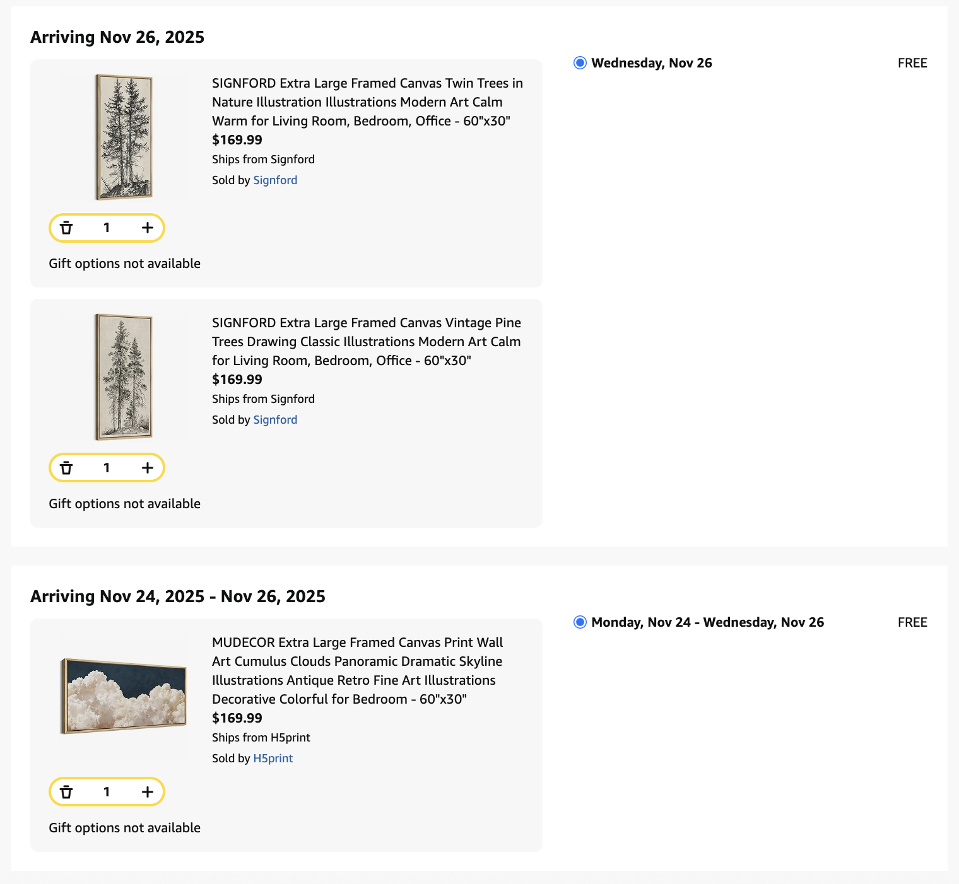The height and width of the screenshot is (884, 959).
Task: Open Signford seller link for Vintage Pine Trees
Action: click(275, 420)
